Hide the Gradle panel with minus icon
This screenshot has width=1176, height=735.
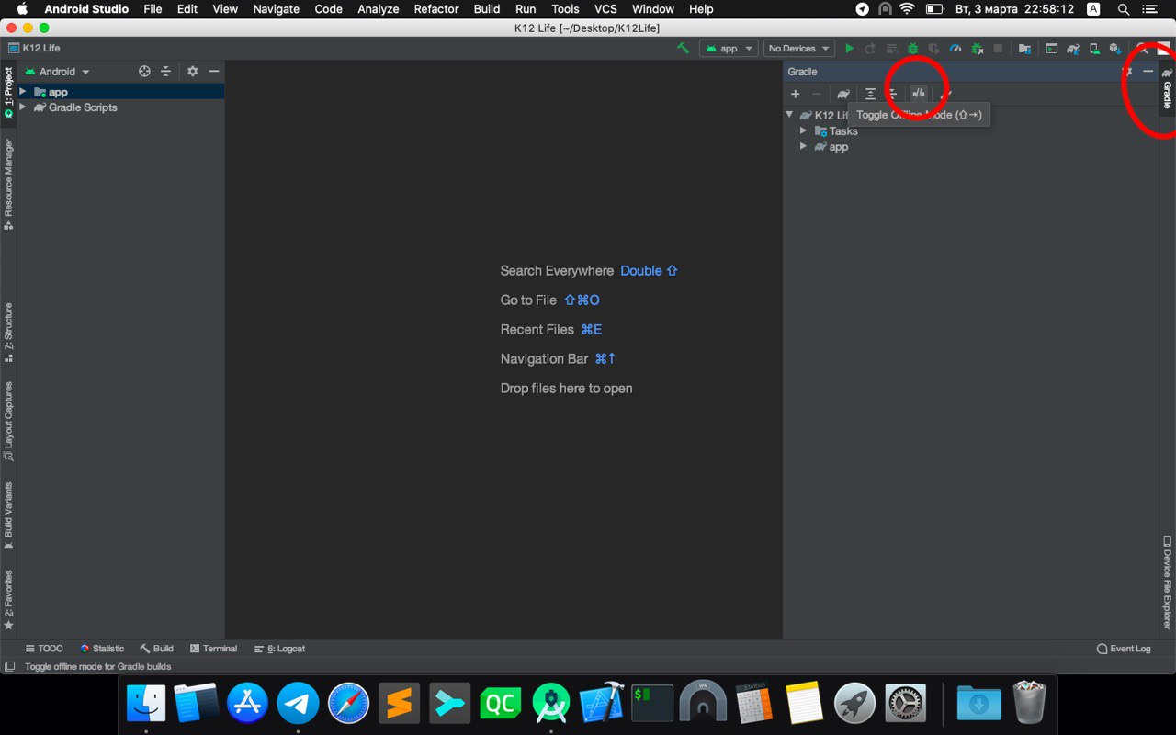(1148, 71)
